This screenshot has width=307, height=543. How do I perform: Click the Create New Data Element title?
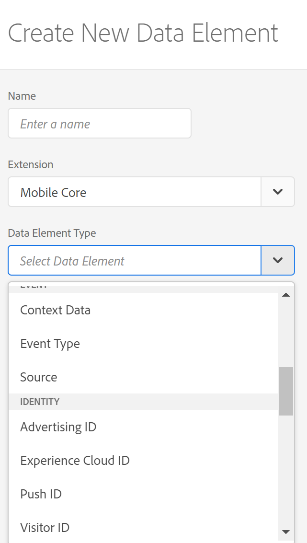[143, 33]
